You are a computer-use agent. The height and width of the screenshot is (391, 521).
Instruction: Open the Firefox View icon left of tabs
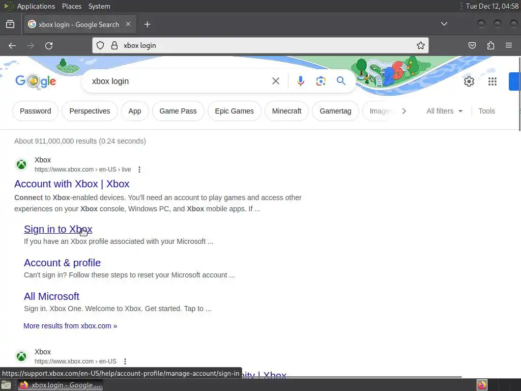[10, 24]
